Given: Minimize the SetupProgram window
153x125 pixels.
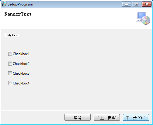Looking at the screenshot, I should [127, 4].
